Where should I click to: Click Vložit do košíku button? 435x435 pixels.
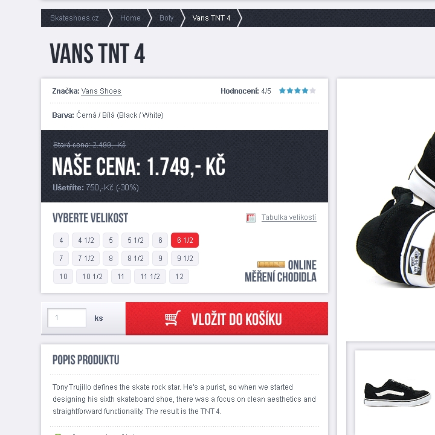pos(227,318)
